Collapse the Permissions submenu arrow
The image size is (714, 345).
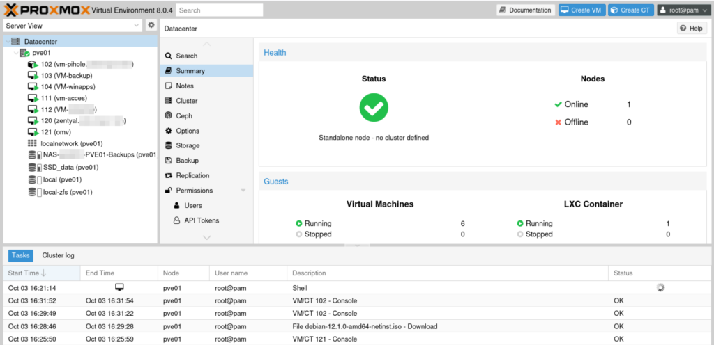pos(243,191)
